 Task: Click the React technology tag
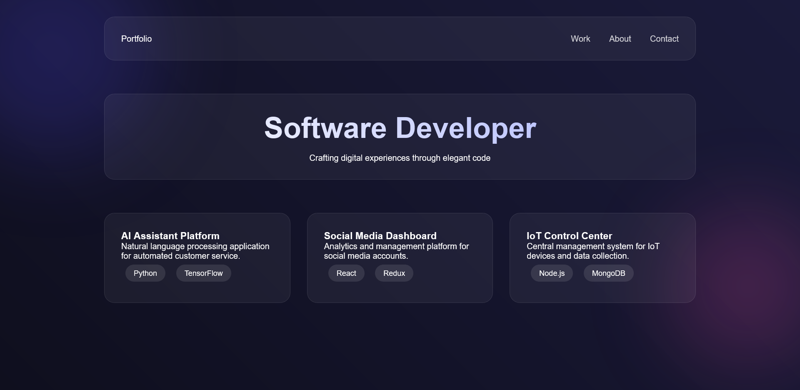coord(346,273)
